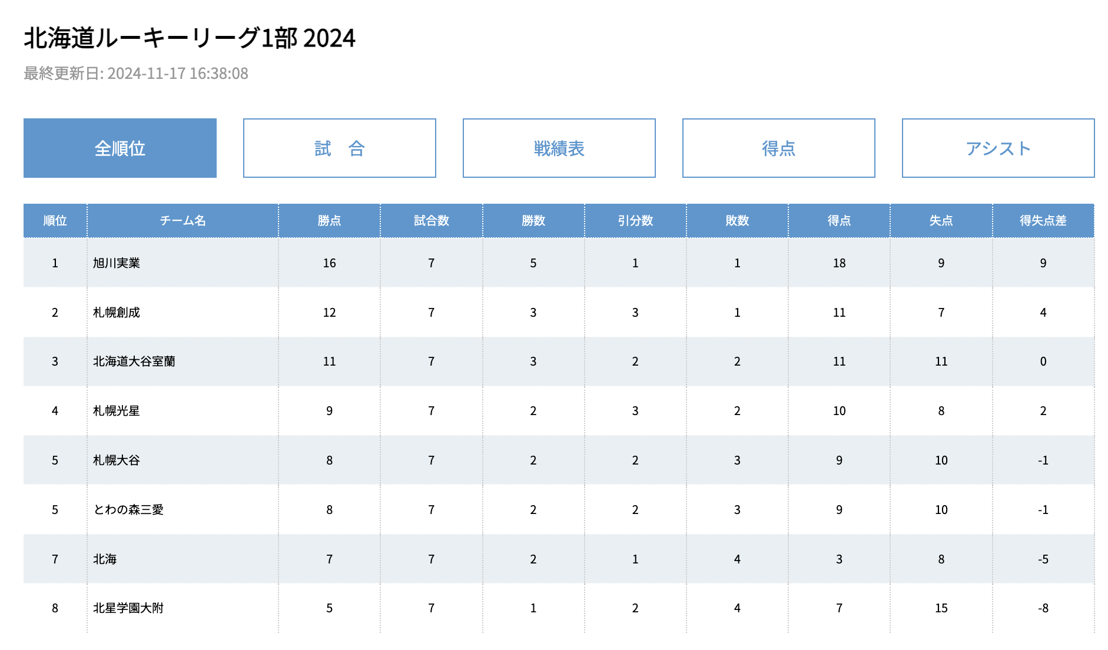Click 北星学園大附's goals conceded value 15
The image size is (1108, 650).
click(x=941, y=608)
